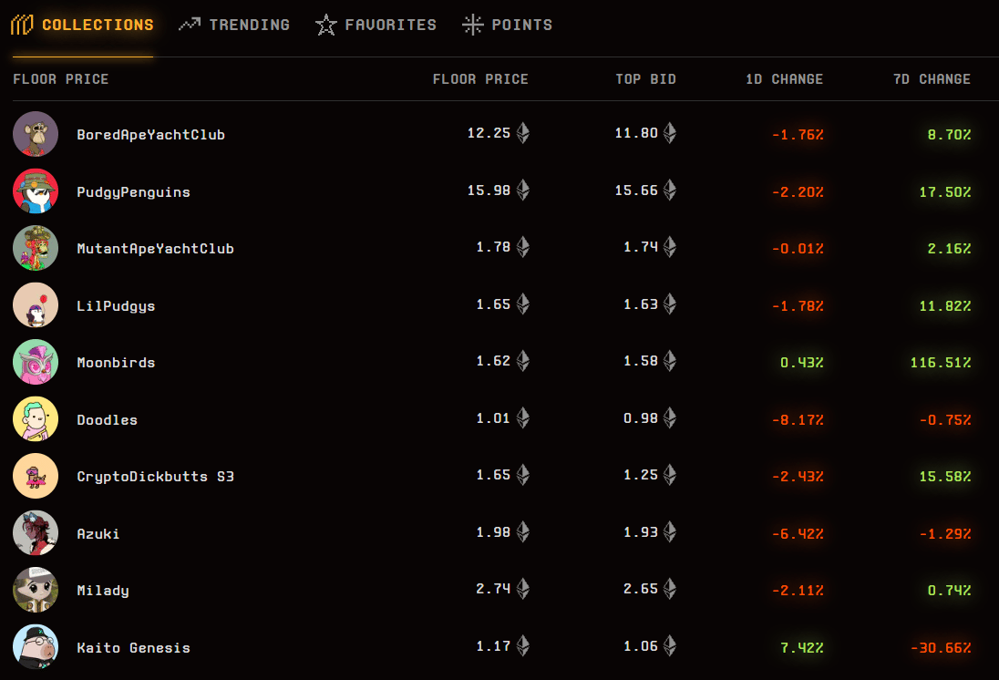Select the MutantApeYachtClub name
This screenshot has height=680, width=999.
click(156, 249)
